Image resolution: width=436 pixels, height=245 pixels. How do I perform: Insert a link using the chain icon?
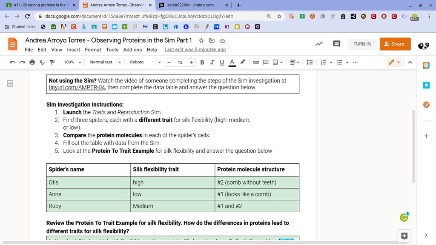pyautogui.click(x=256, y=62)
